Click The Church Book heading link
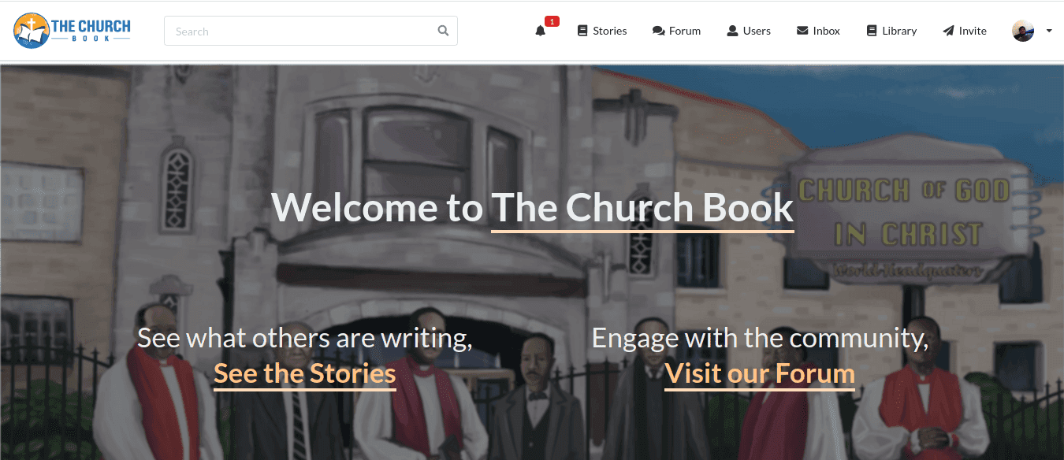The image size is (1064, 460). 642,209
